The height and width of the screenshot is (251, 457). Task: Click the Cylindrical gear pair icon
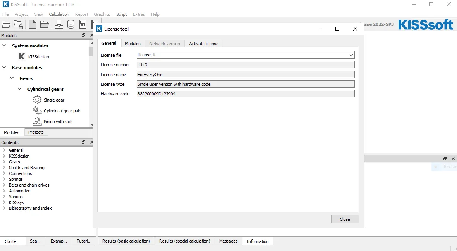[x=37, y=110]
